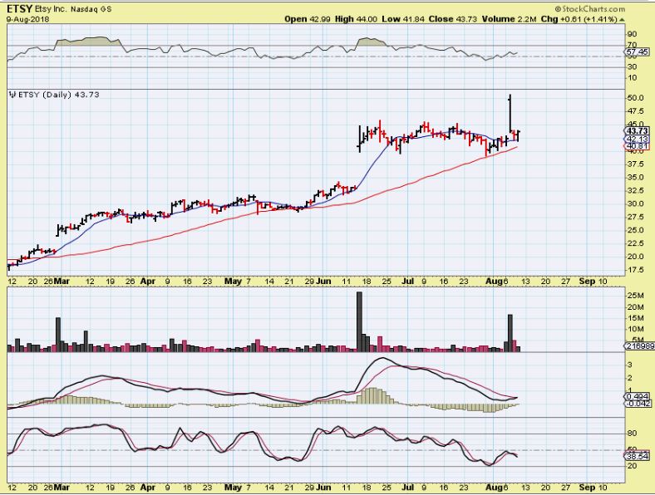This screenshot has width=655, height=495.
Task: Click the 50.0 price axis label
Action: click(x=635, y=98)
